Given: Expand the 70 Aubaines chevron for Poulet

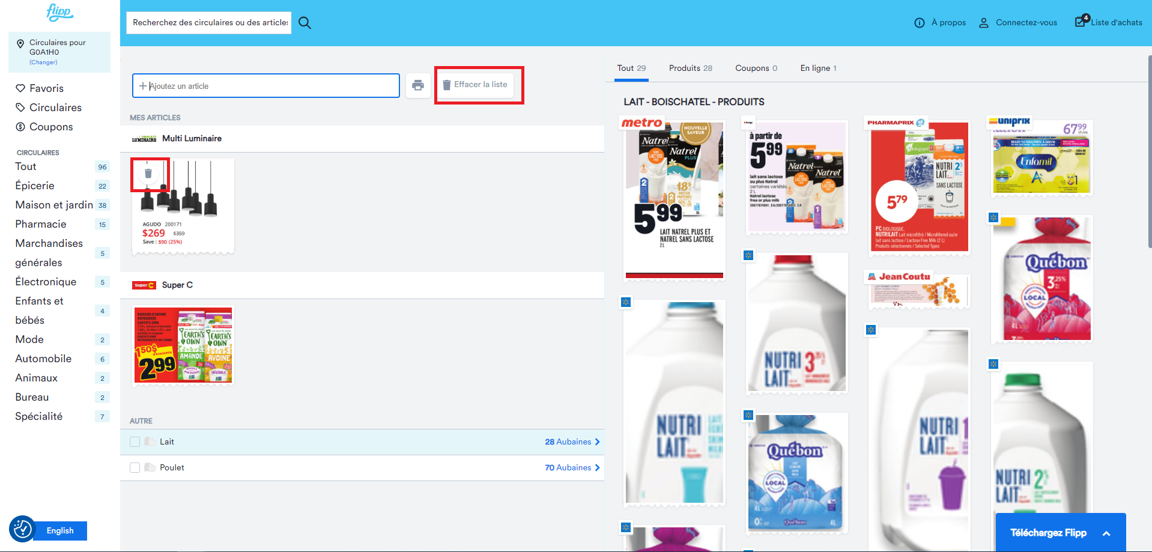Looking at the screenshot, I should point(597,467).
